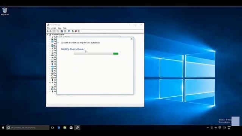Select the DESKTOP-KL2S2VB computer node
The image size is (242, 136).
[x=58, y=35]
